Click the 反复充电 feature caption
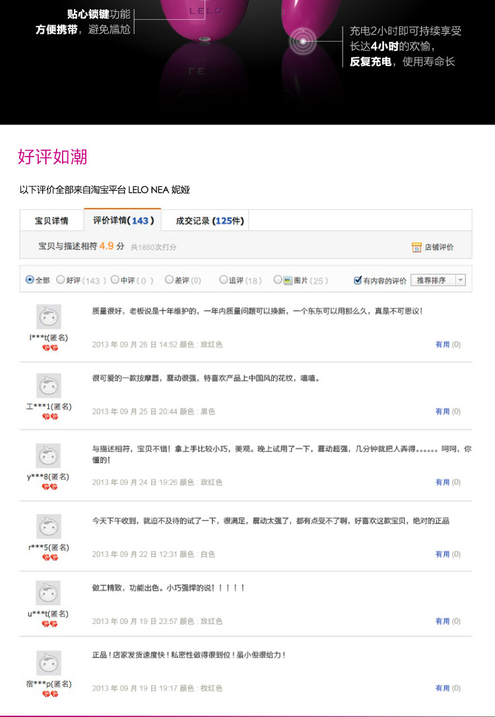This screenshot has width=495, height=717. (370, 61)
